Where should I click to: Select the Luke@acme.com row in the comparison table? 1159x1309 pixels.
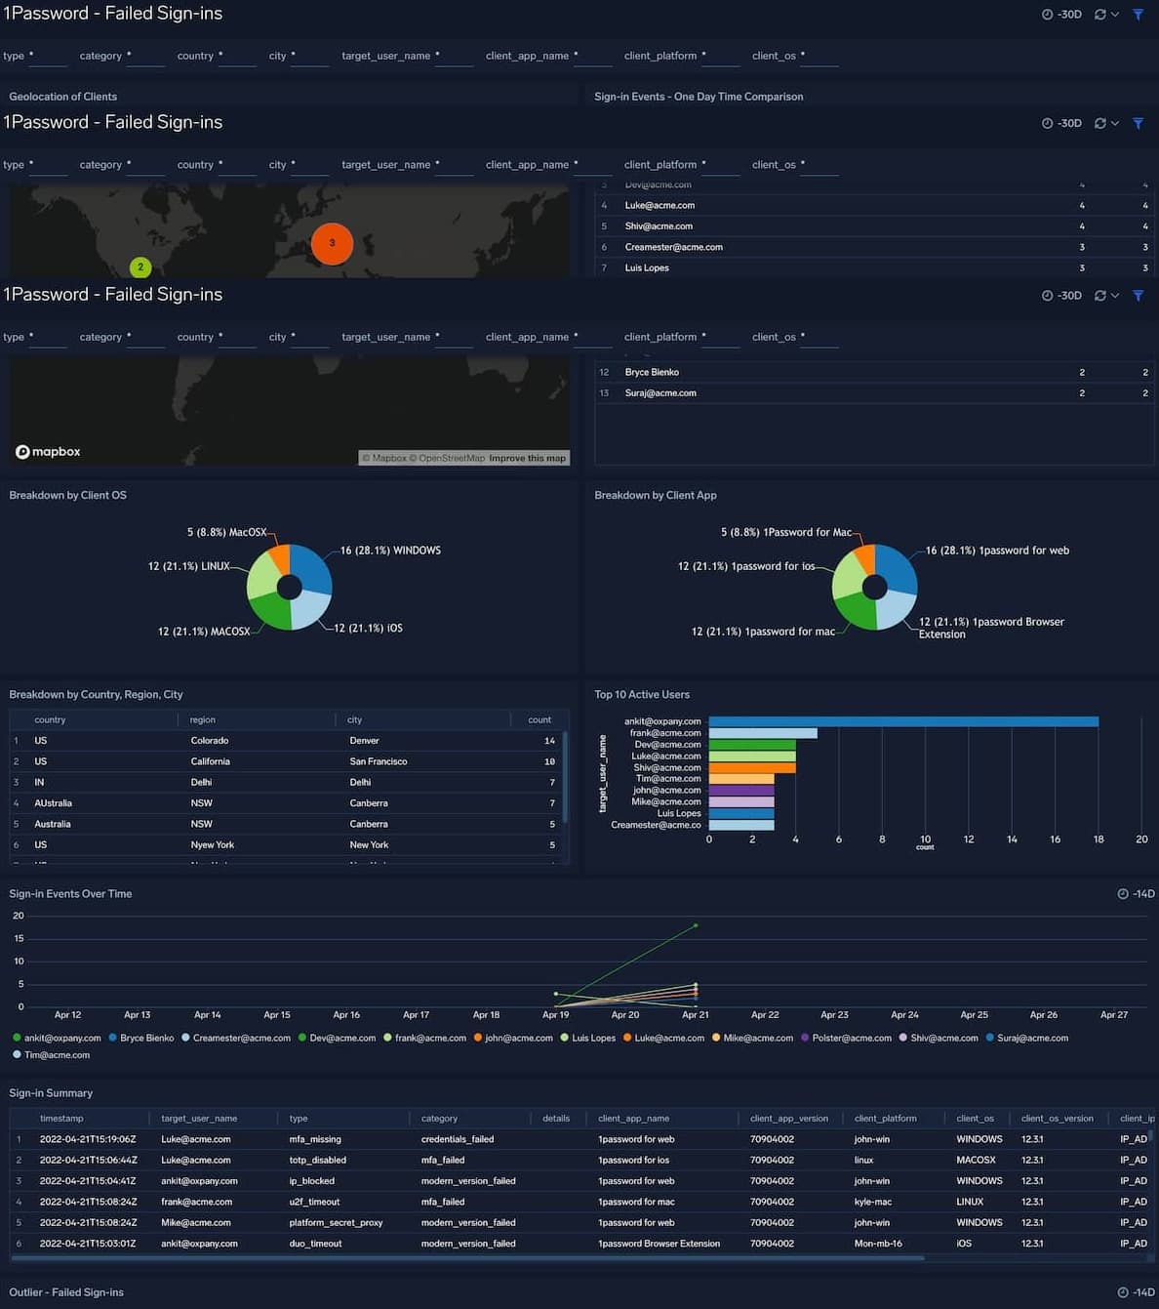pyautogui.click(x=874, y=206)
